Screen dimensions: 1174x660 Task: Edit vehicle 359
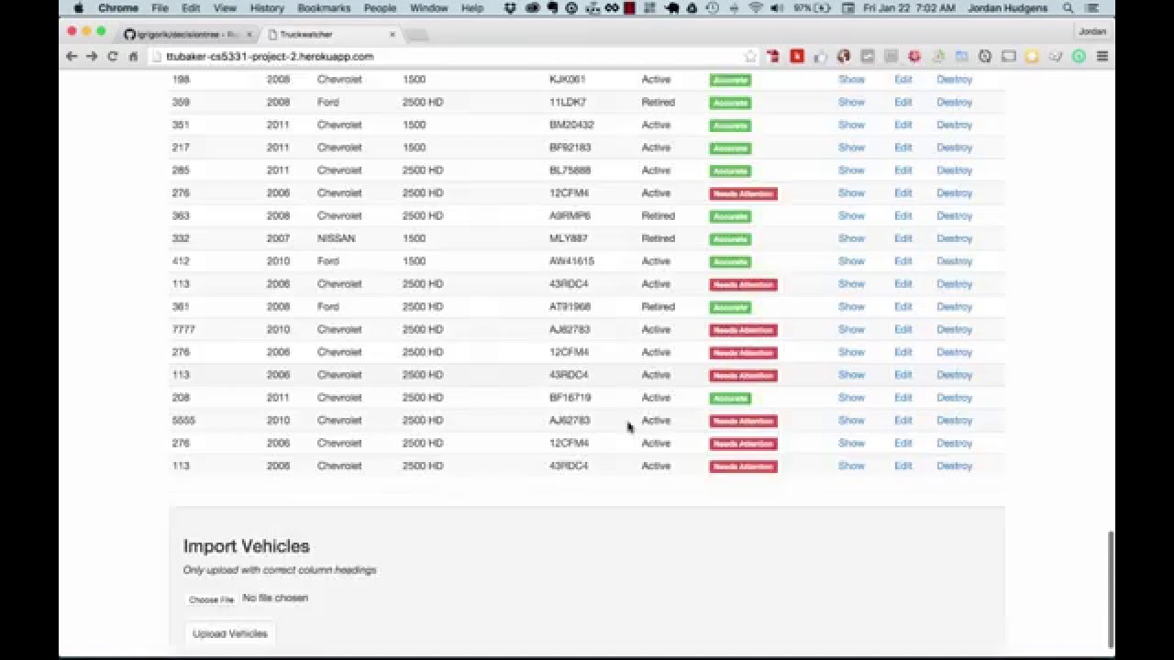[x=903, y=102]
